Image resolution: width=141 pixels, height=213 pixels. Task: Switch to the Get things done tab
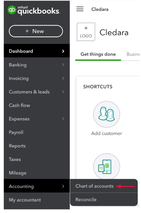point(98,54)
